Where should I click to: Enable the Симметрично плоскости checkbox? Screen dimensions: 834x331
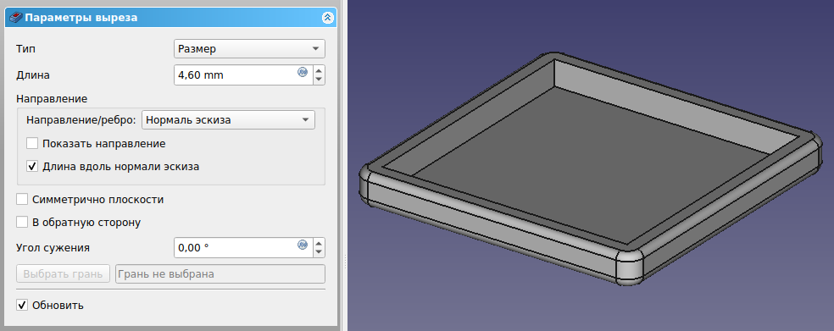(22, 199)
